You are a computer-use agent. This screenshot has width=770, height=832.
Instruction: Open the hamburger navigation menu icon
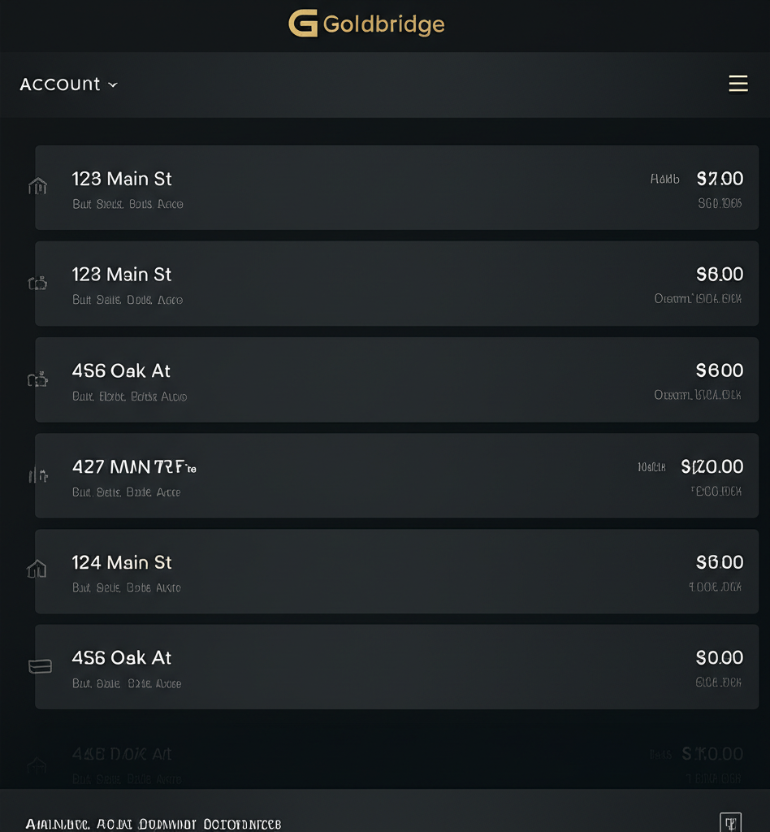coord(738,83)
